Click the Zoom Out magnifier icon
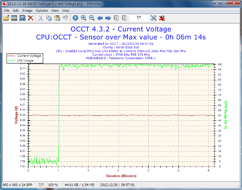Viewport: 242px width, 190px height. pyautogui.click(x=92, y=18)
